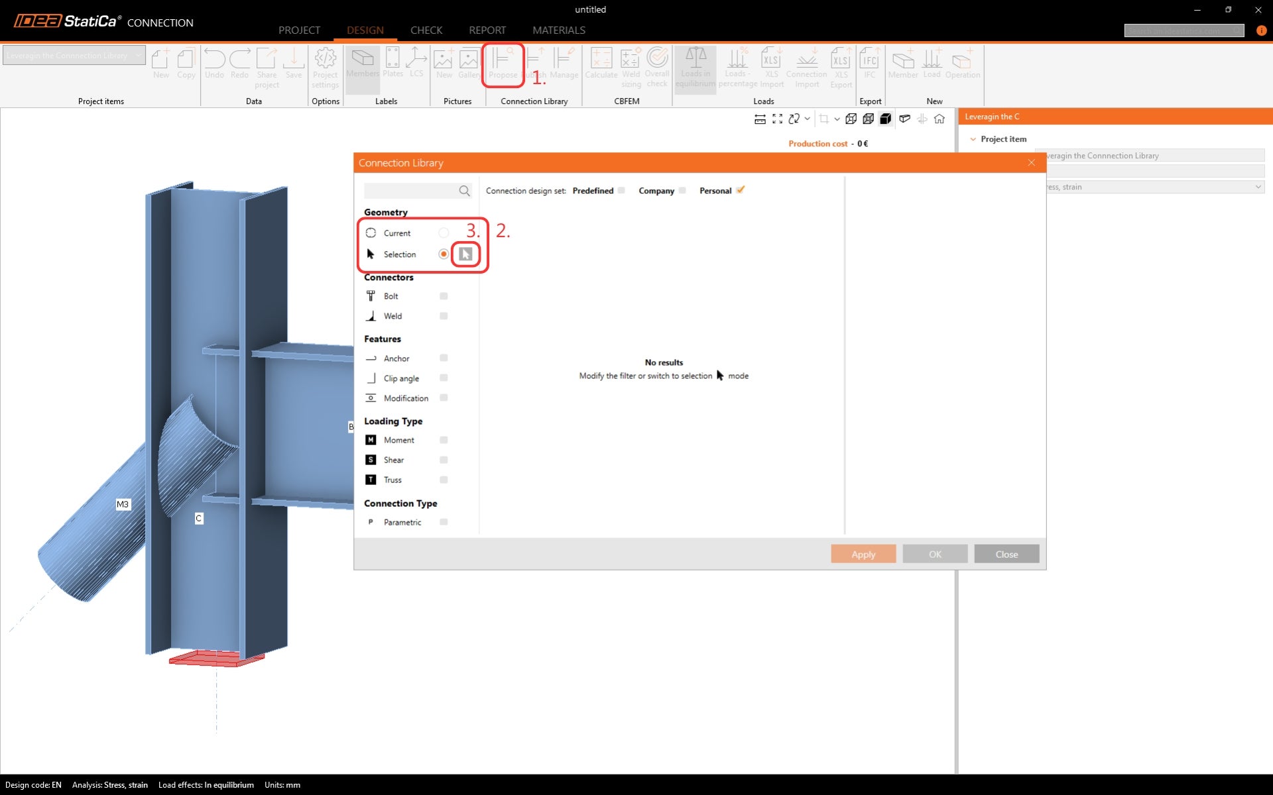Click the home view icon
This screenshot has width=1273, height=795.
tap(939, 119)
